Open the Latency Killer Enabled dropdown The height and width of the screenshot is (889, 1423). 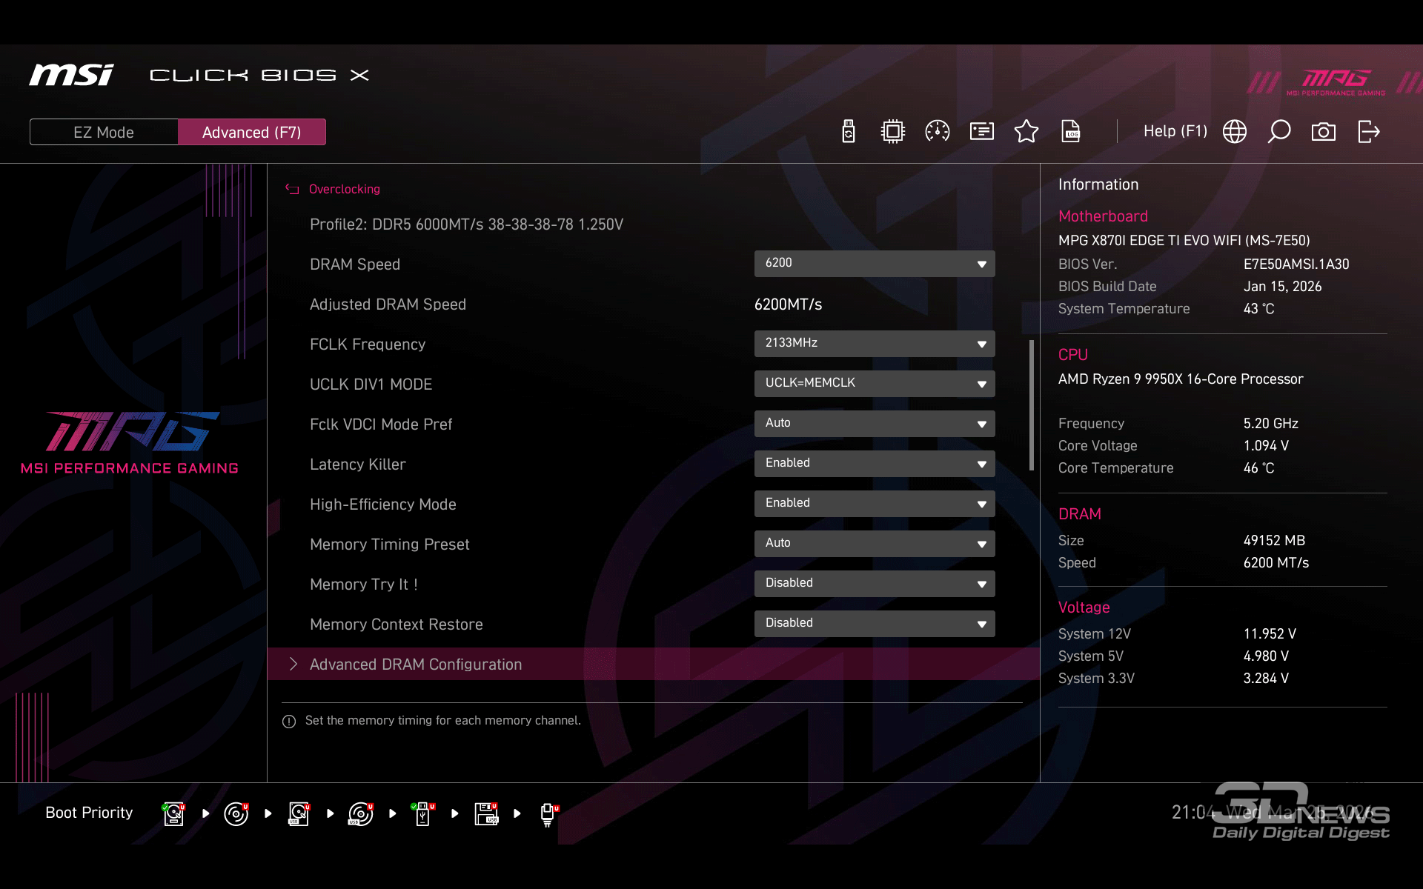pos(875,464)
